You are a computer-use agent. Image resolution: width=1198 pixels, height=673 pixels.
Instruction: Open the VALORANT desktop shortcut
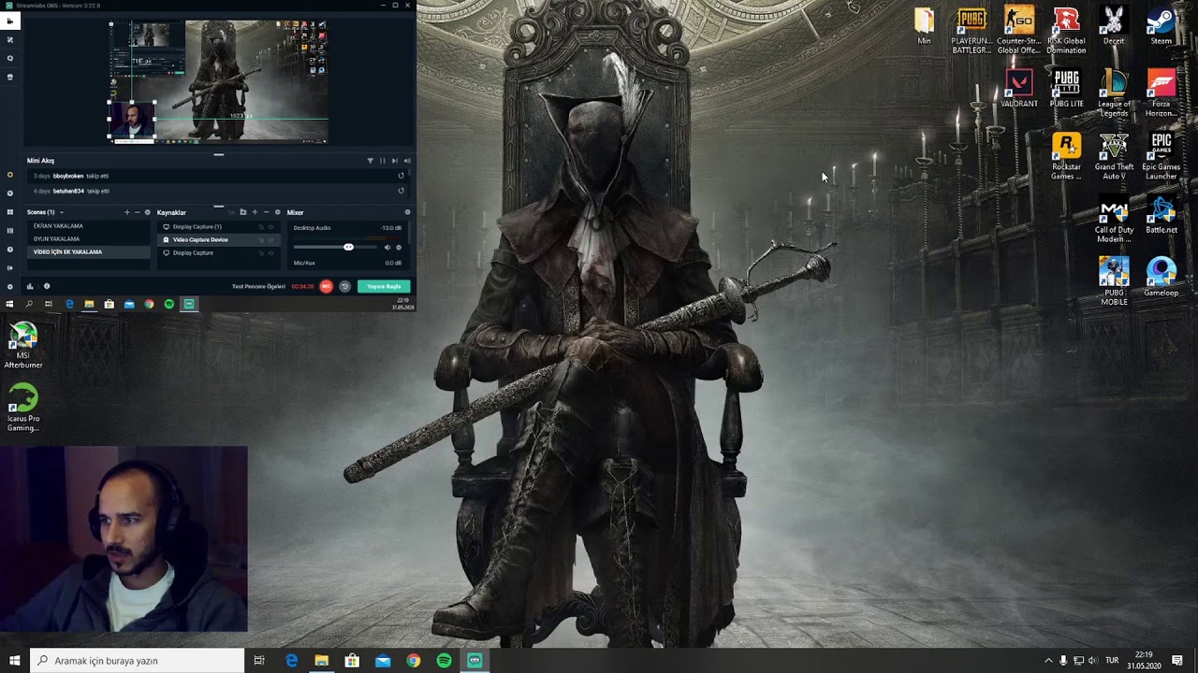click(1019, 89)
